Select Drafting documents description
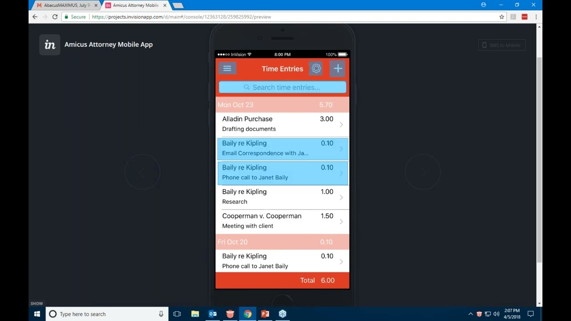 click(x=249, y=129)
